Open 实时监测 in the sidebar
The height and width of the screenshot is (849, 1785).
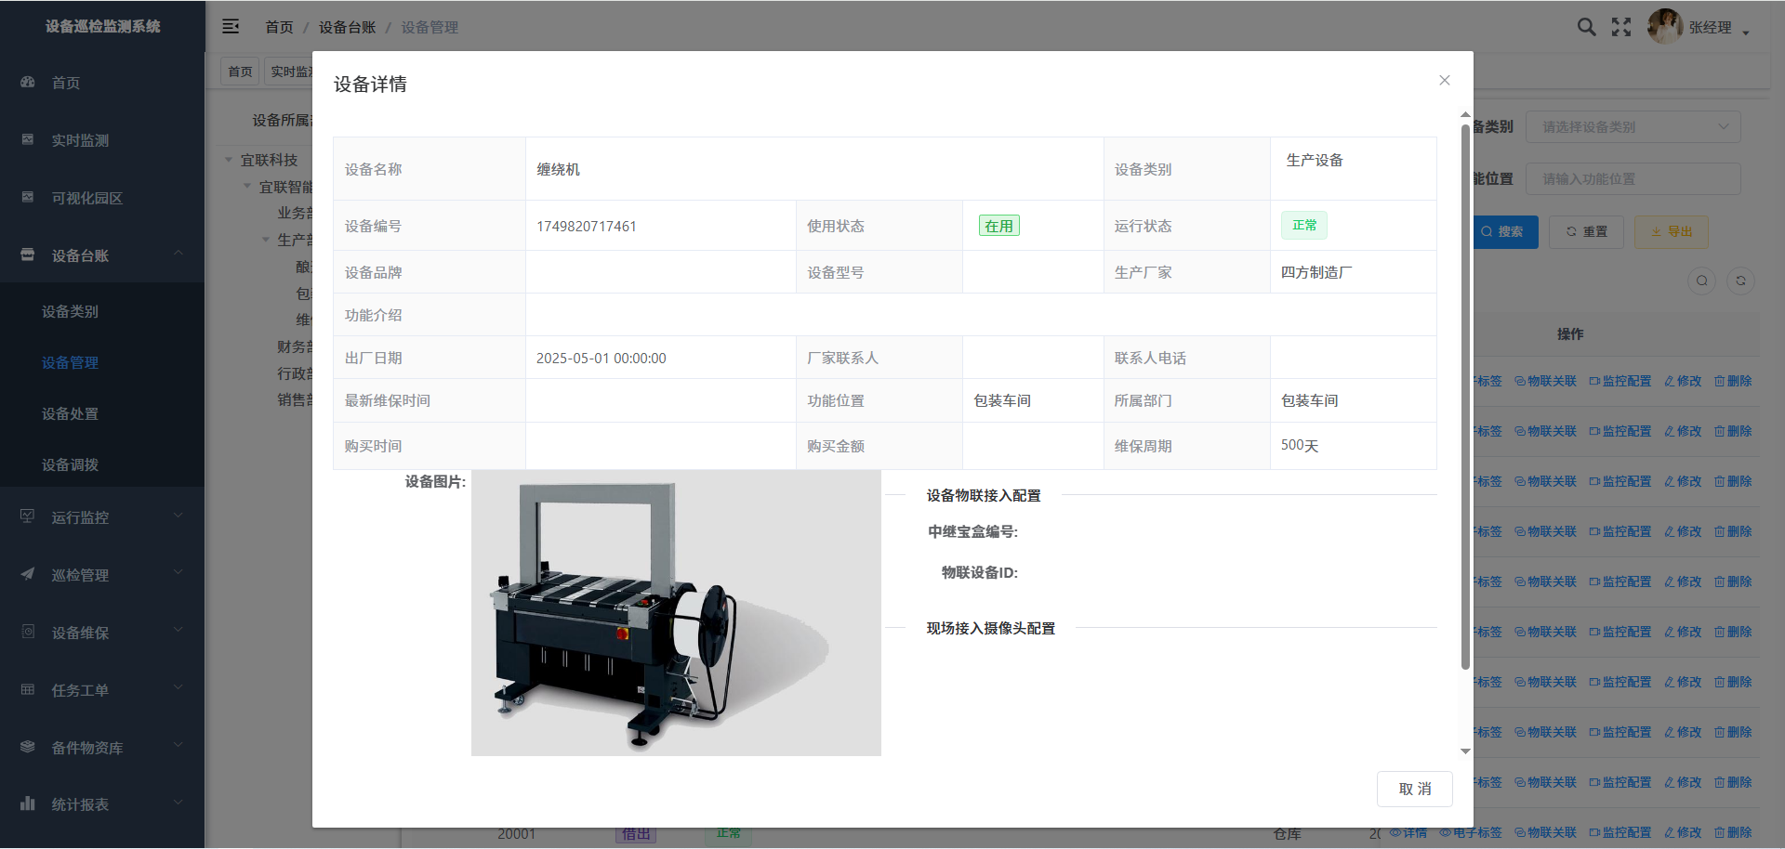[80, 140]
